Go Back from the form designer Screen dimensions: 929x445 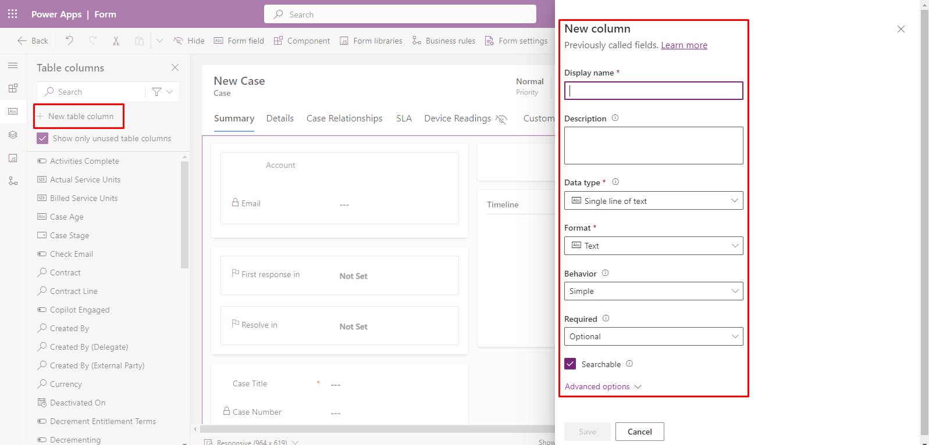(x=33, y=41)
